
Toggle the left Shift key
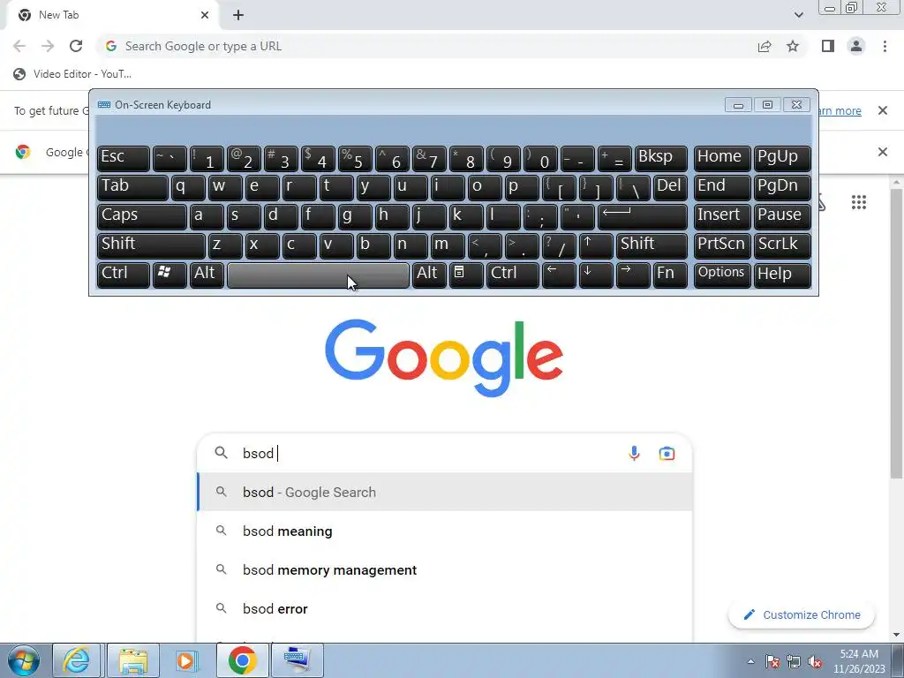tap(151, 245)
